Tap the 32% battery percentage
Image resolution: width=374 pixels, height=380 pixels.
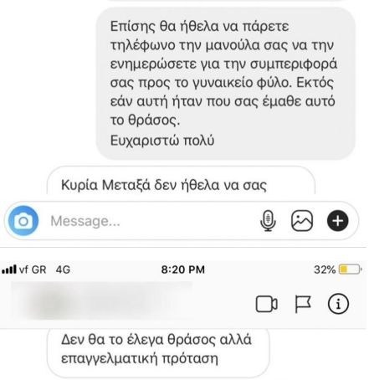coord(325,270)
